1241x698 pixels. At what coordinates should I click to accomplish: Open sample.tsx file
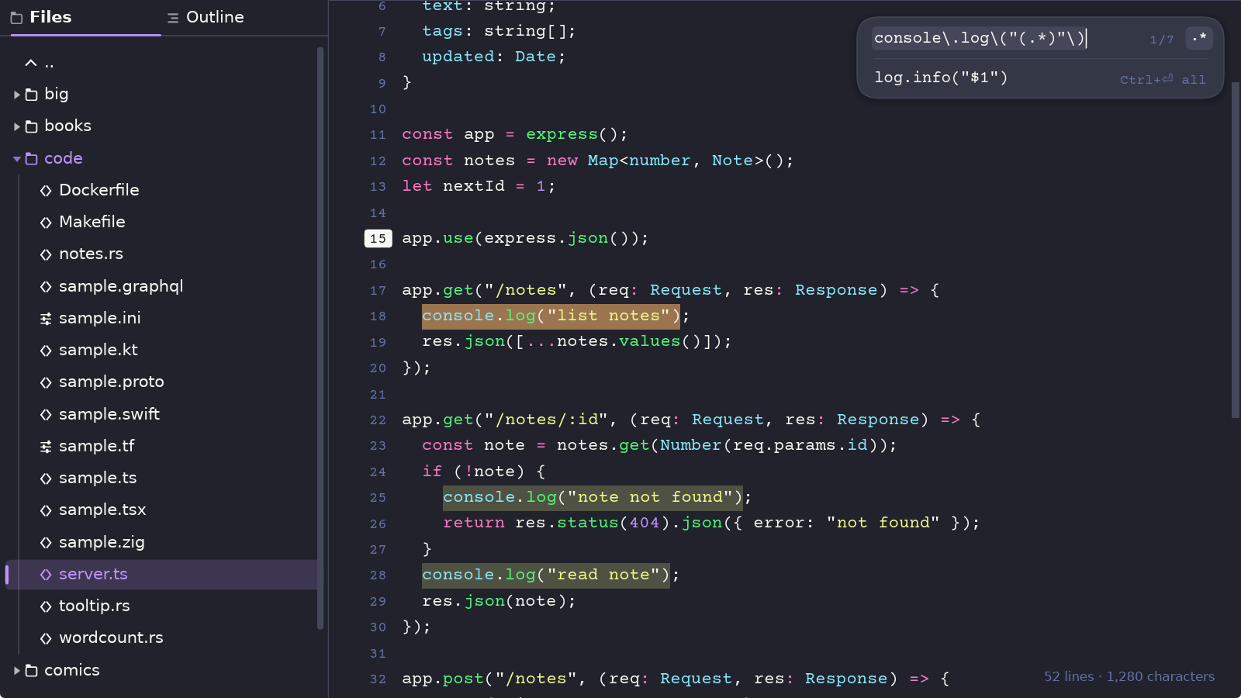click(161, 510)
